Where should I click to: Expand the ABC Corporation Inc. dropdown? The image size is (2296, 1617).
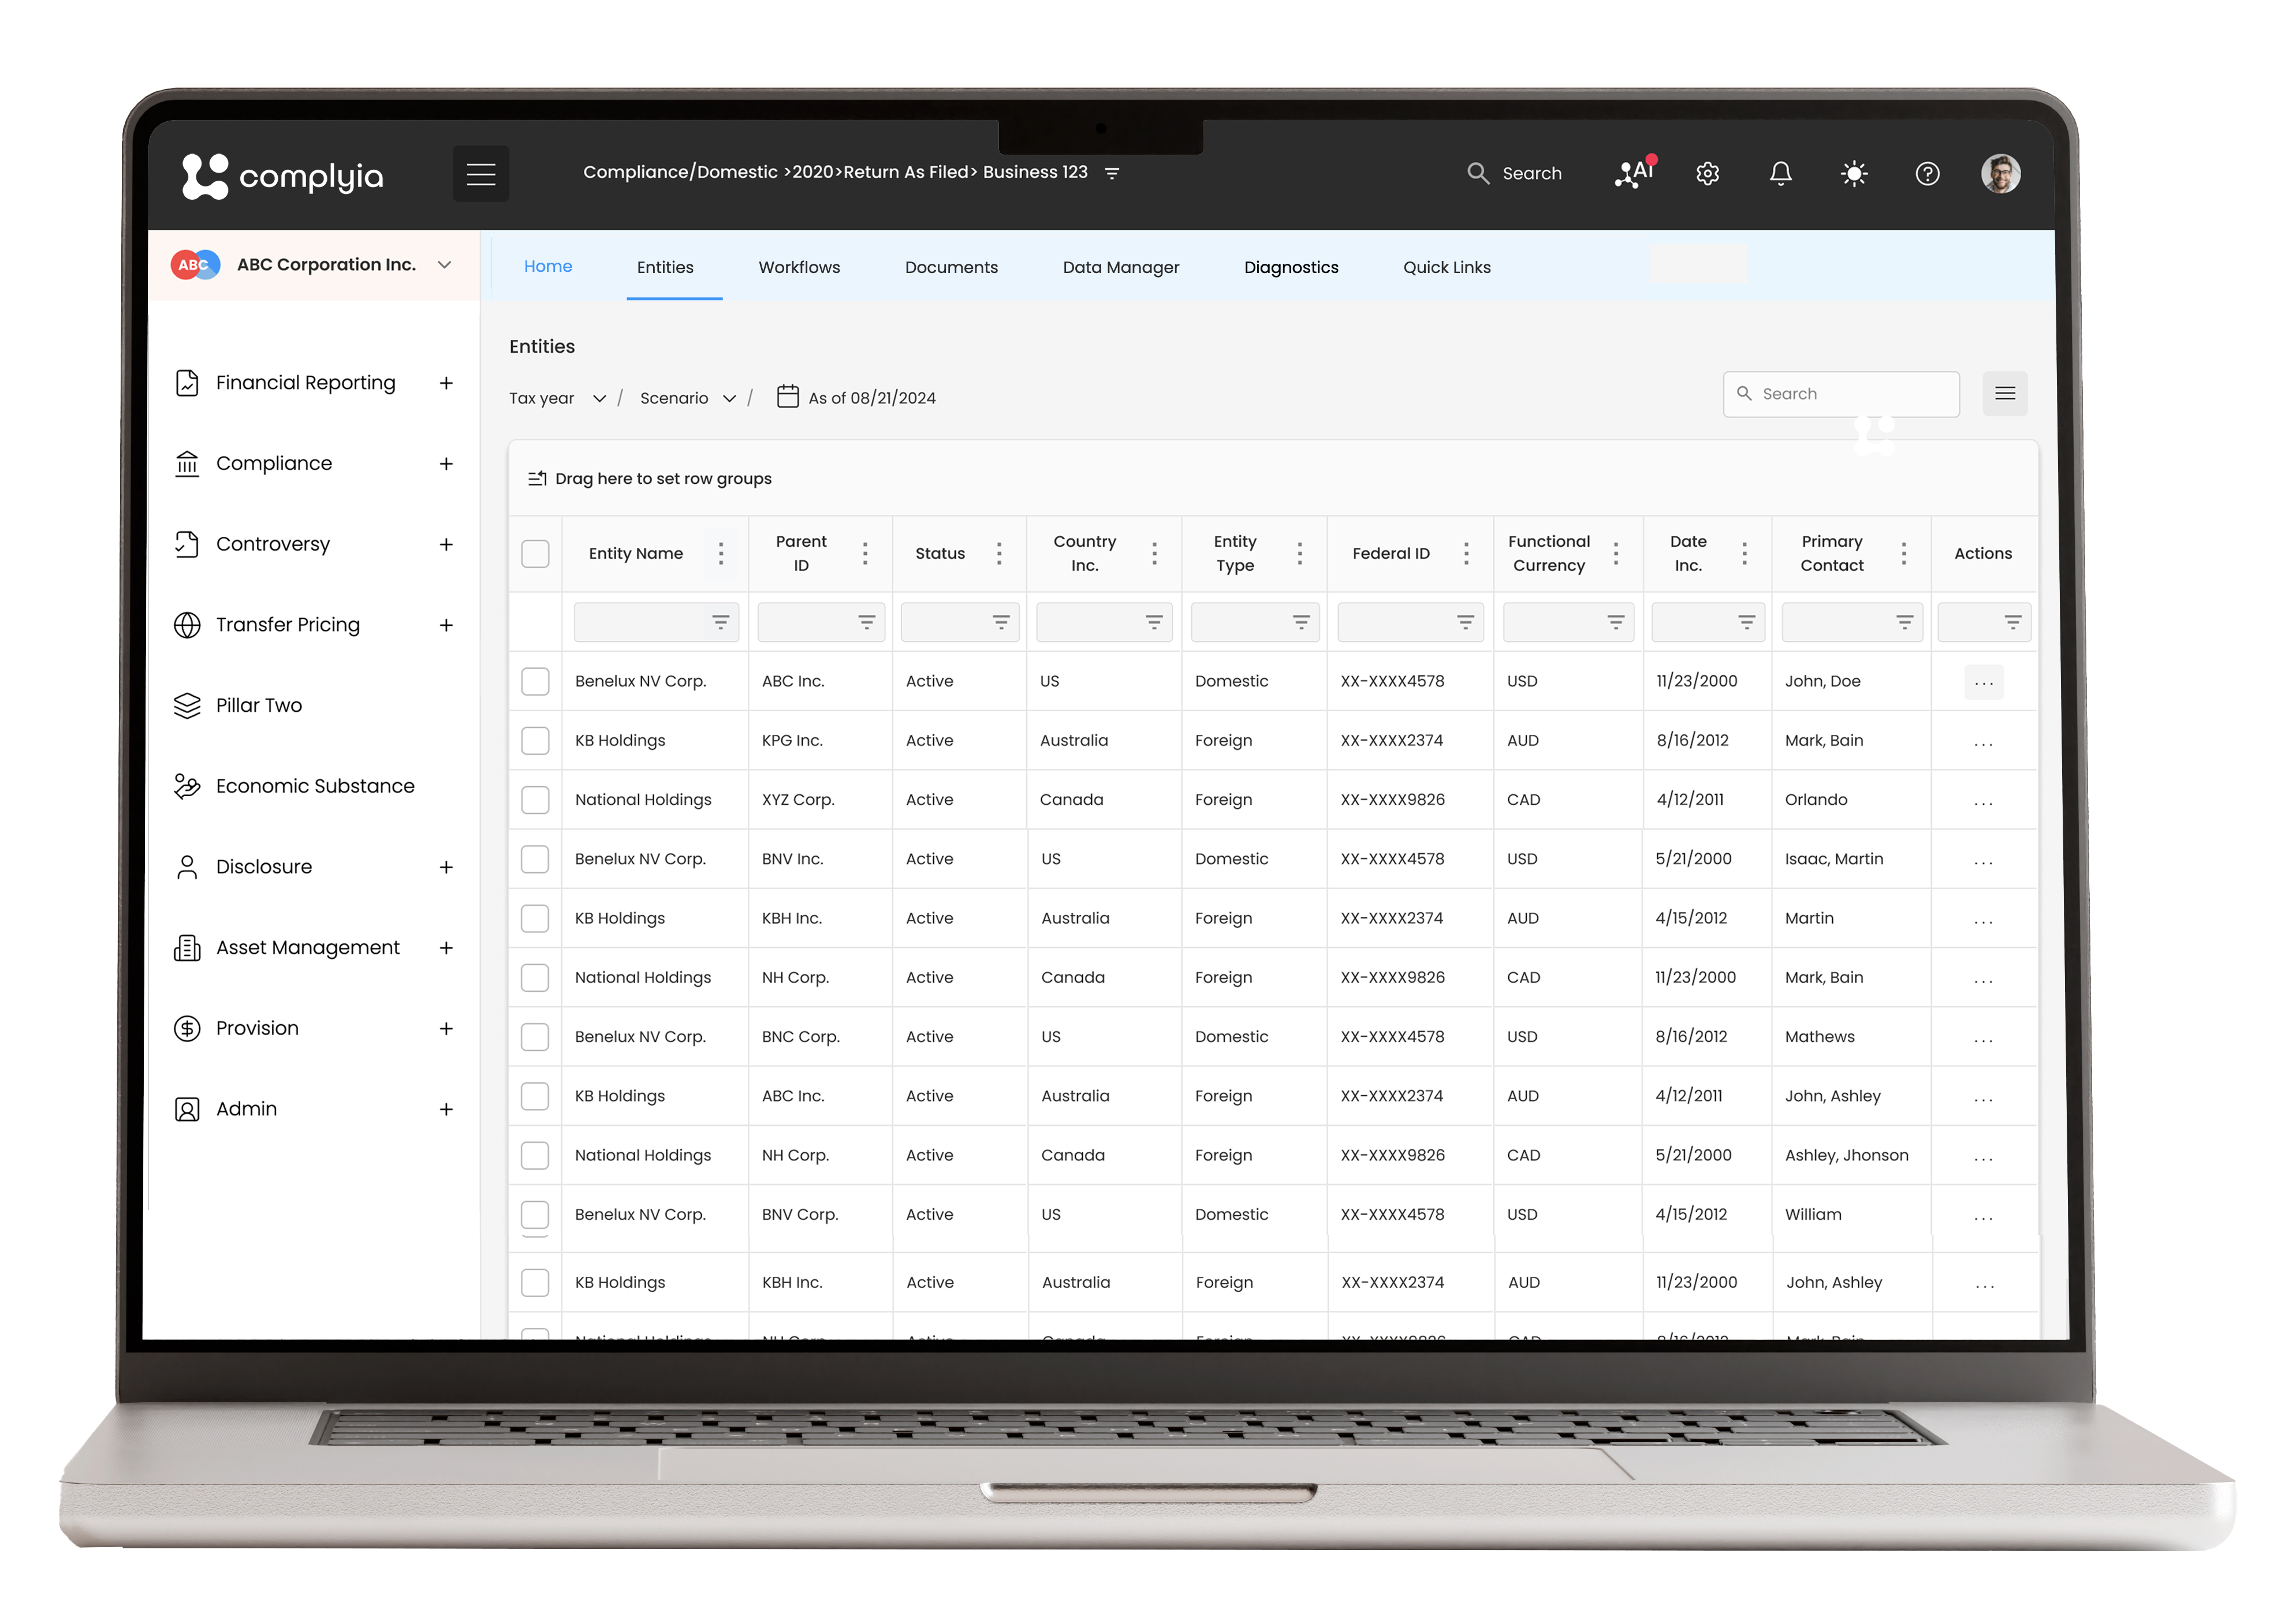point(444,264)
